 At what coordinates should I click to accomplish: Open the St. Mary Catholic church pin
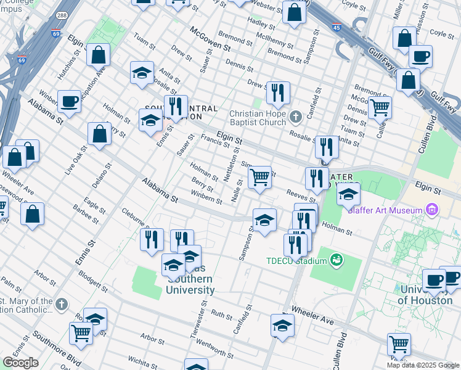click(x=61, y=303)
